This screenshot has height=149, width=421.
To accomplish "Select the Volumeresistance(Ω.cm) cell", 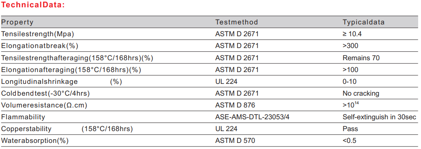I will [44, 105].
